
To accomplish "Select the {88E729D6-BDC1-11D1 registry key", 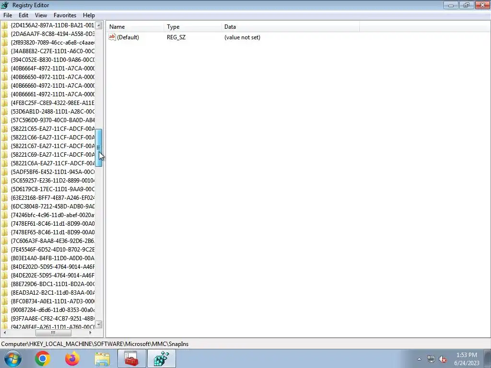I will click(52, 284).
